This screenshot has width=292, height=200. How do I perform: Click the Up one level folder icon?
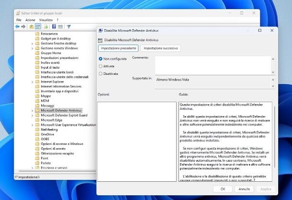pyautogui.click(x=32, y=27)
